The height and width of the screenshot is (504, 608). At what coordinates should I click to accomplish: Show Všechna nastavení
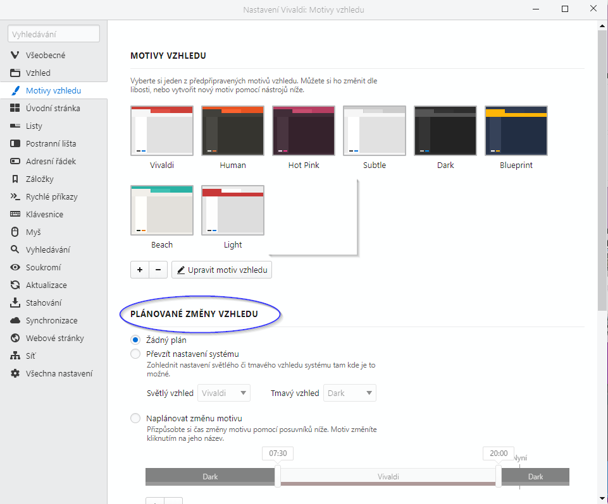pos(54,373)
